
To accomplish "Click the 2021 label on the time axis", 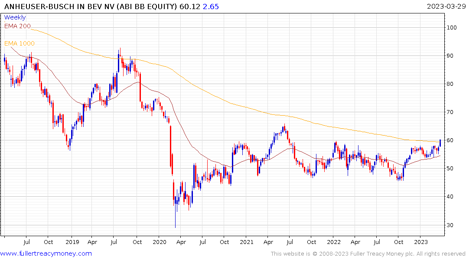I will point(246,242).
